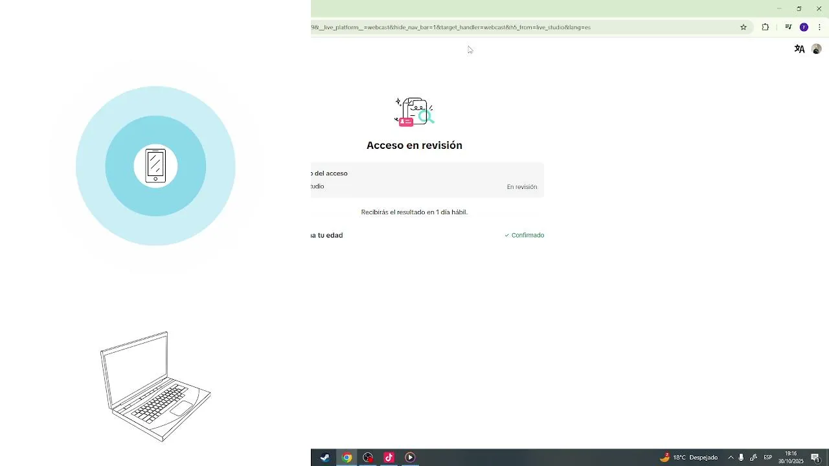Open OBS Studio from the taskbar
The image size is (829, 466).
368,458
